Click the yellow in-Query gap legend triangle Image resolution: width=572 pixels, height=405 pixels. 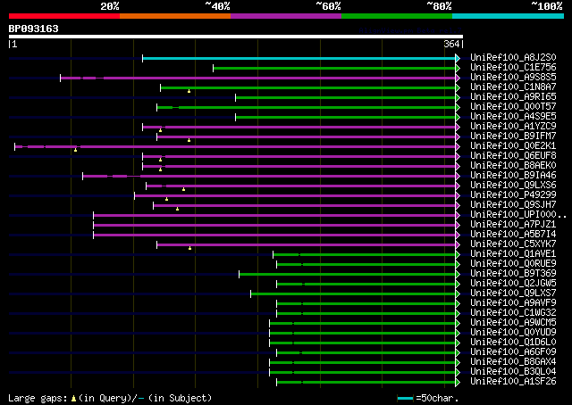[73, 399]
